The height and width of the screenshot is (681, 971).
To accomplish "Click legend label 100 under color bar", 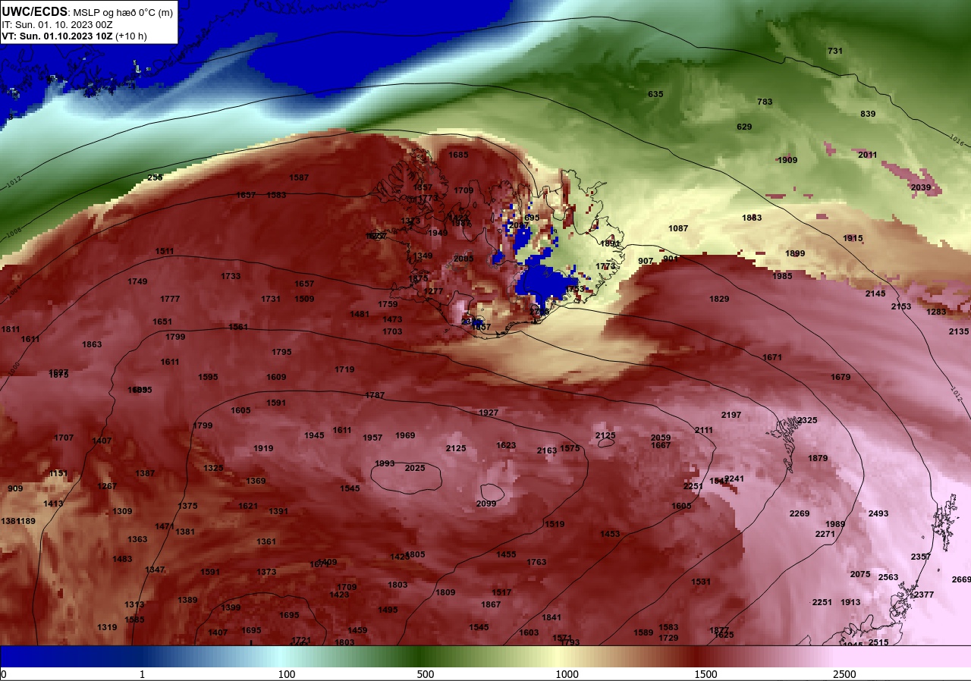I will 287,674.
